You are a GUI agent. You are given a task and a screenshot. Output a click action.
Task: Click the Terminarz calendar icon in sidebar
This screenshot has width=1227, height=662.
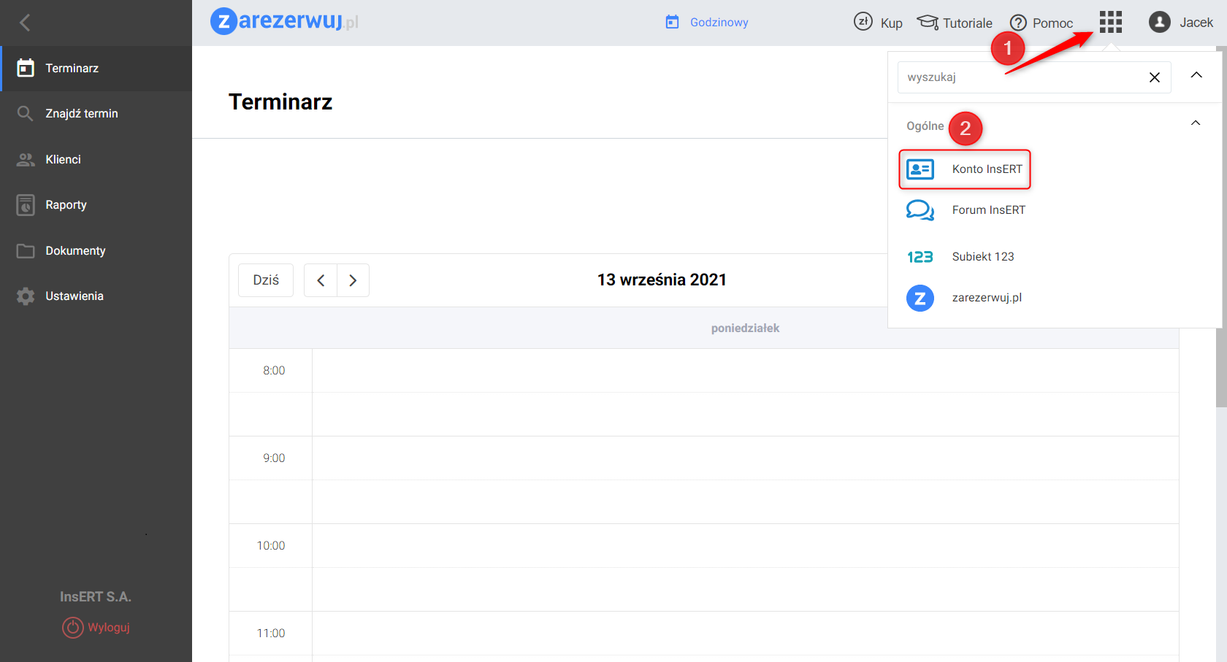pyautogui.click(x=26, y=68)
